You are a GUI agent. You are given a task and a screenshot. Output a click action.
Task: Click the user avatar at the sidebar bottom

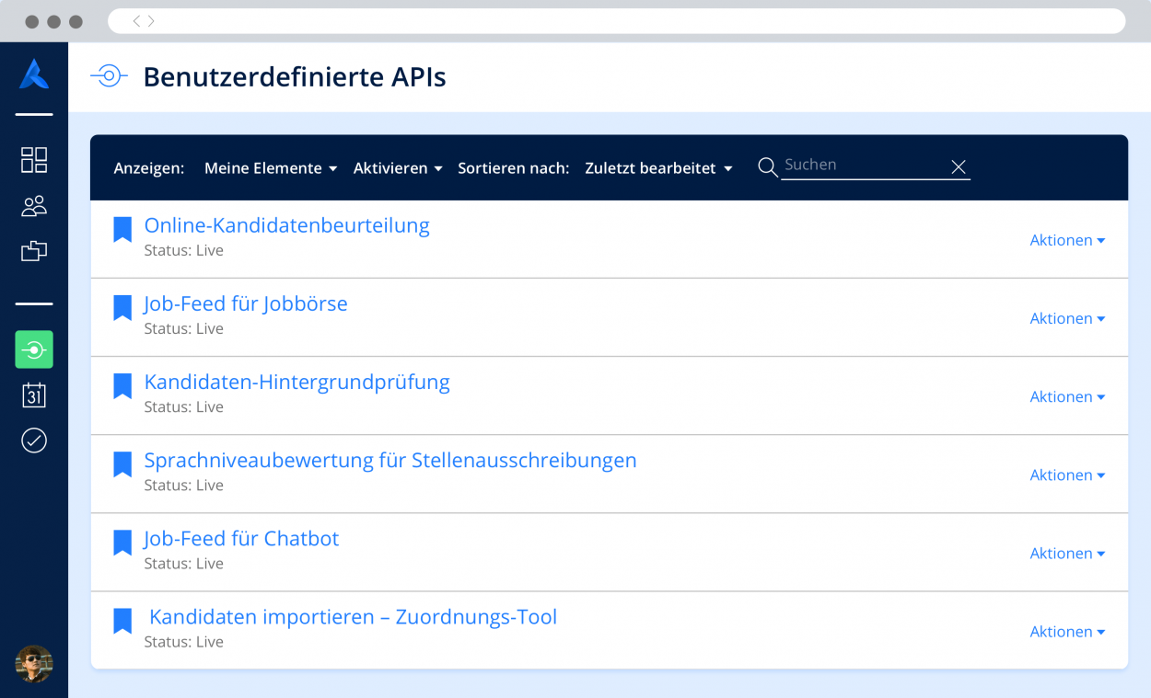pos(33,664)
